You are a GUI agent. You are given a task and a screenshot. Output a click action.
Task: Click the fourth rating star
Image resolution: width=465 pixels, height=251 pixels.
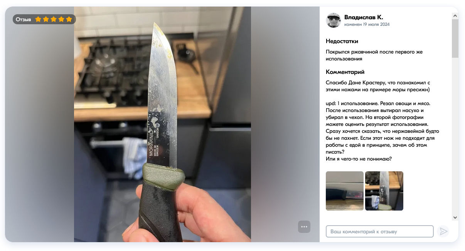click(61, 19)
